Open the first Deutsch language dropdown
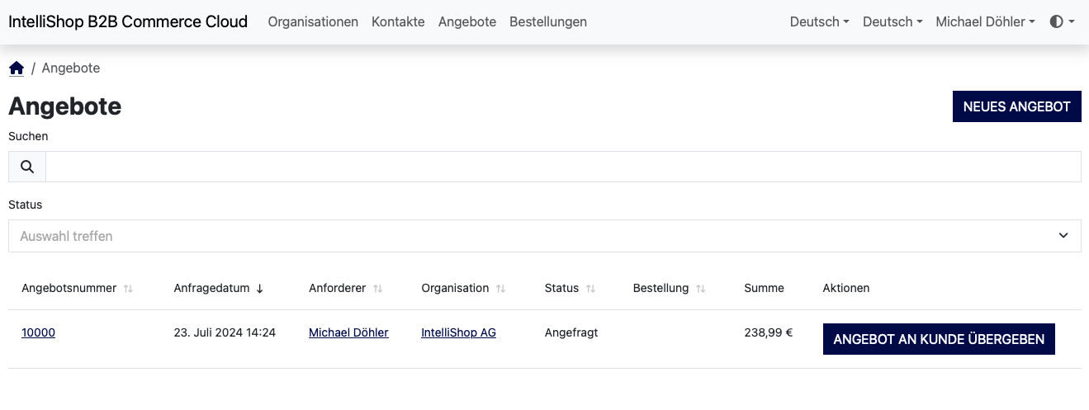 (820, 22)
